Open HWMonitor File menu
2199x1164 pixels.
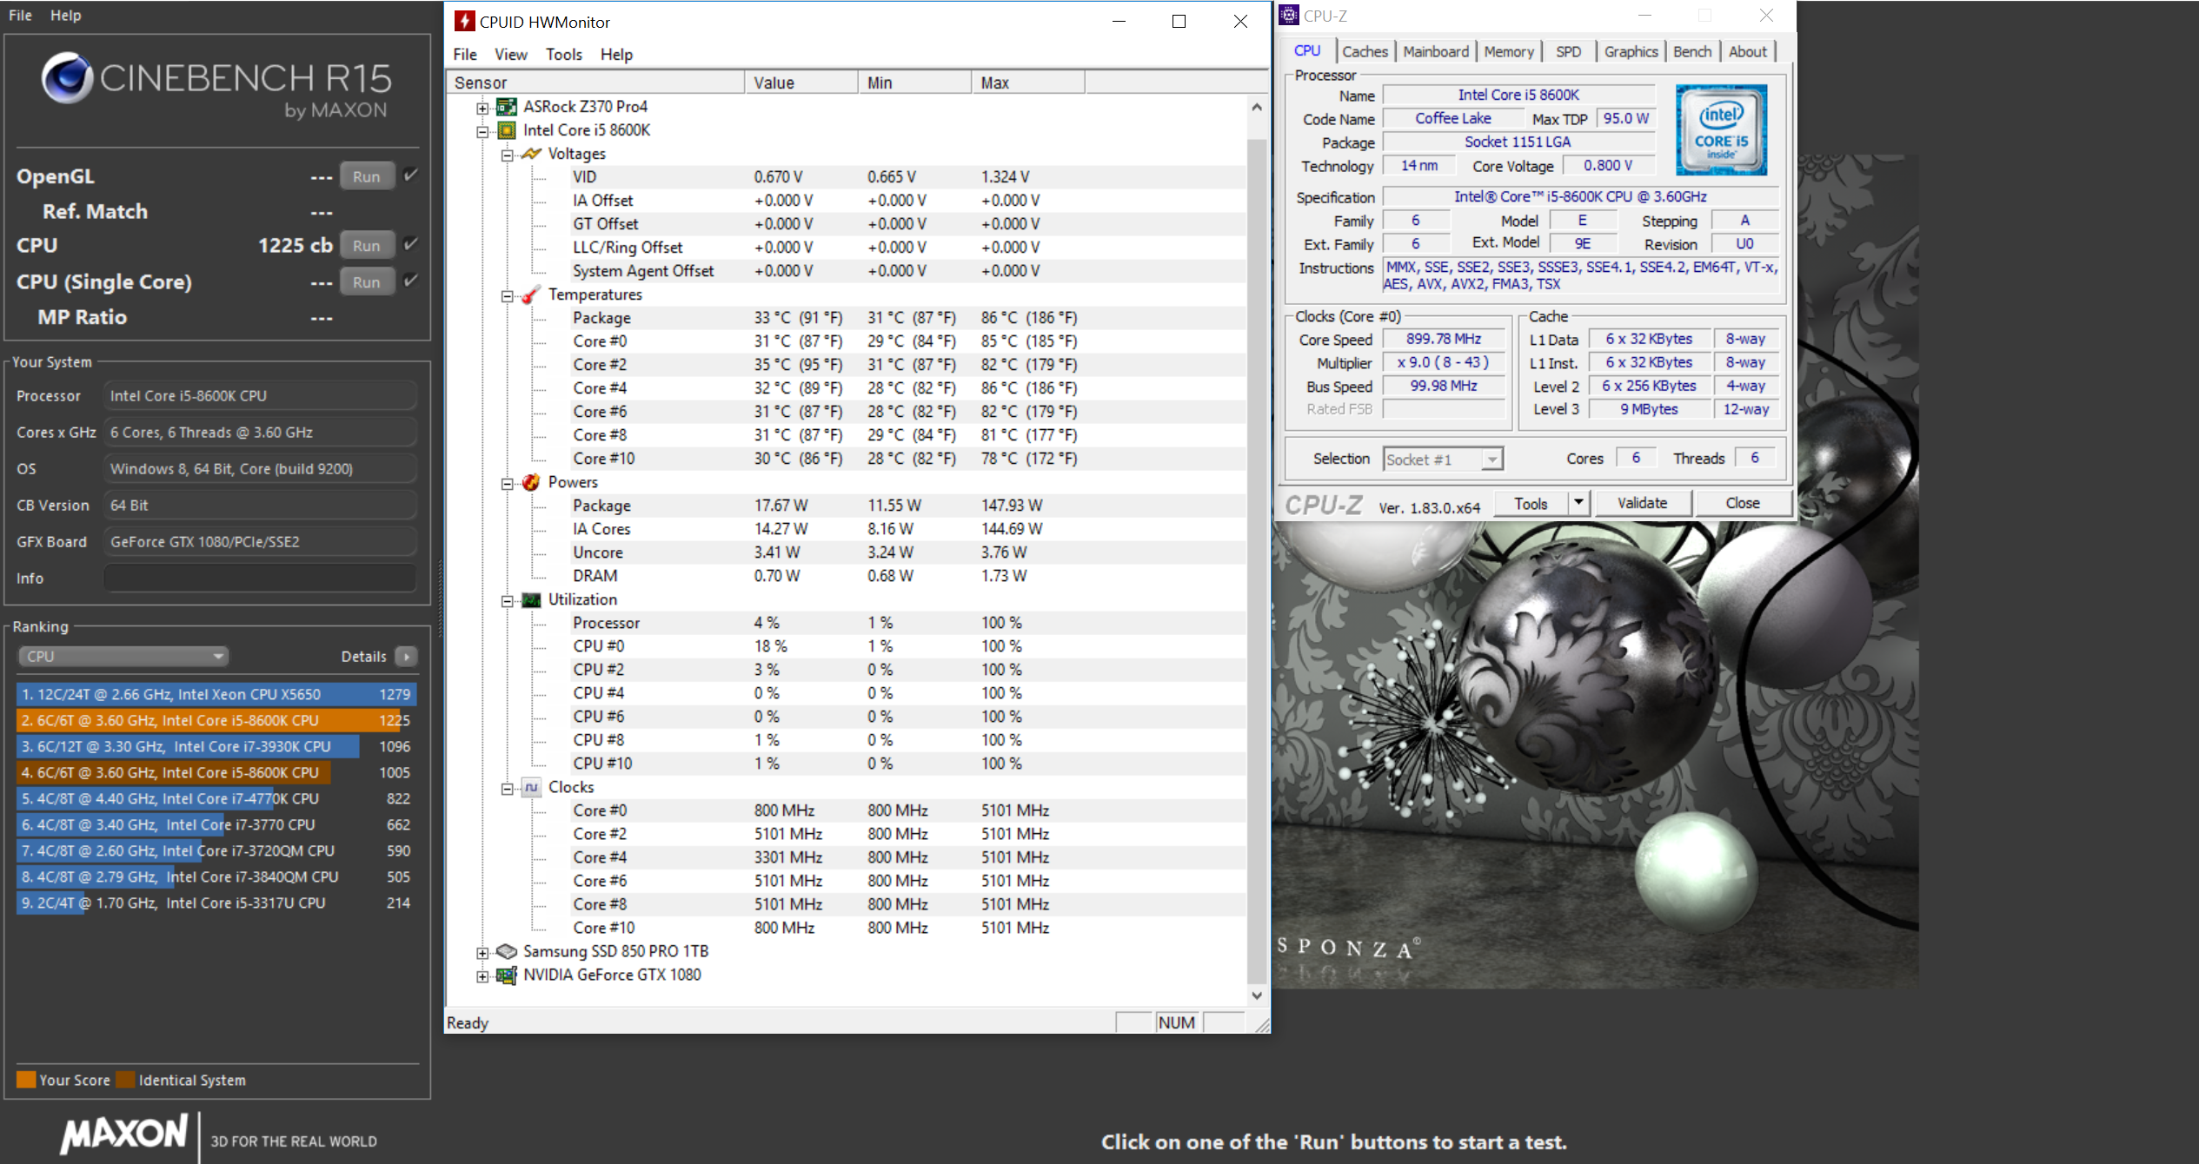[465, 54]
